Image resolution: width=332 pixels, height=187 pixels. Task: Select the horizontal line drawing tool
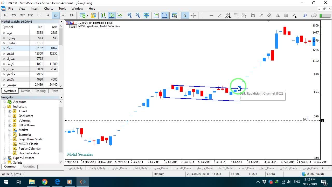[211, 15]
